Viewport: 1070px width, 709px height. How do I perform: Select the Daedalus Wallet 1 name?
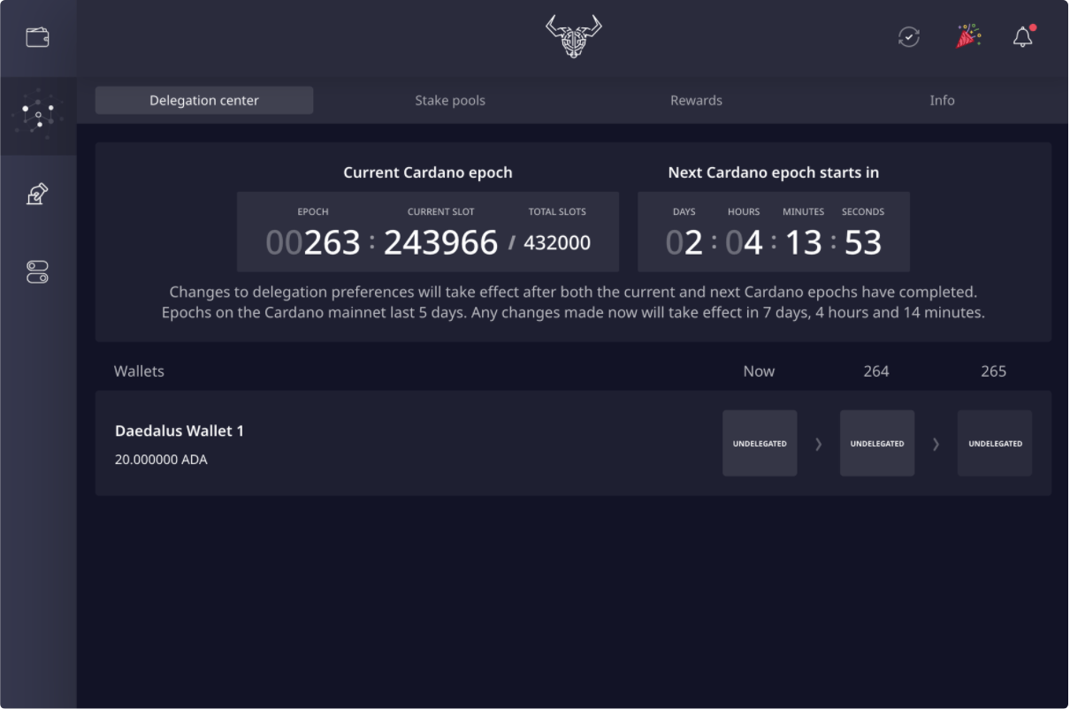(x=180, y=431)
